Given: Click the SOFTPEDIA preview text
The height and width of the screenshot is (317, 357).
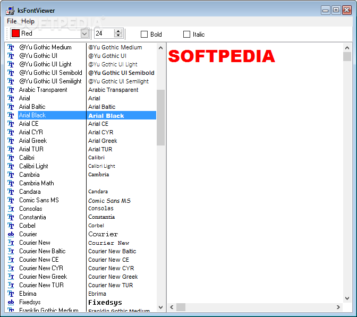Looking at the screenshot, I should [x=222, y=56].
